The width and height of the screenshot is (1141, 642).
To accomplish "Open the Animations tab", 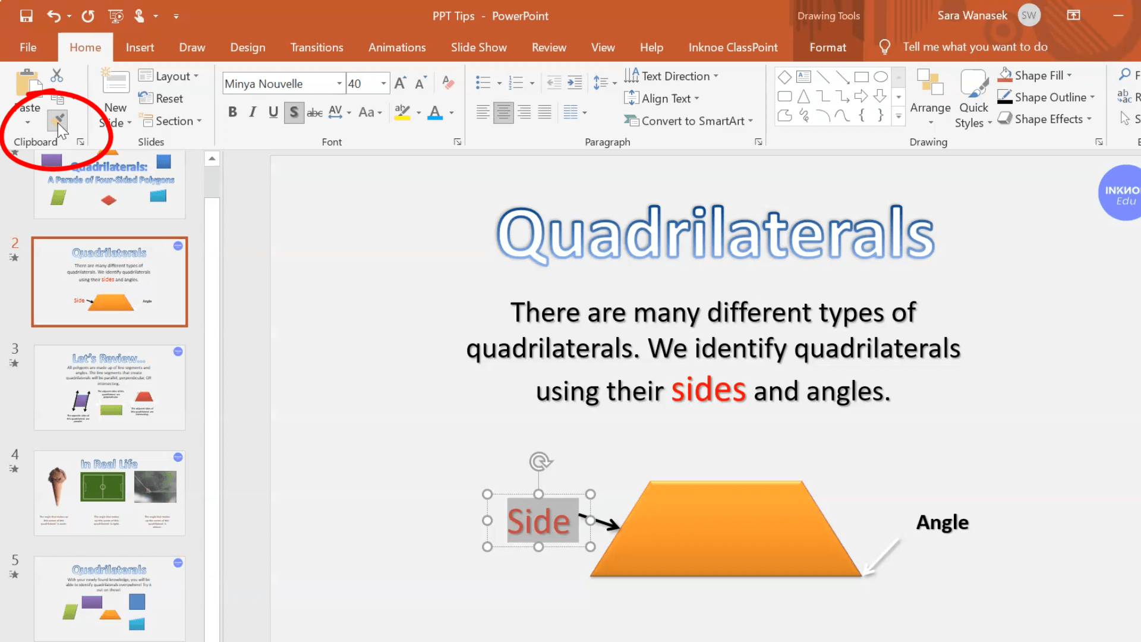I will tap(396, 46).
